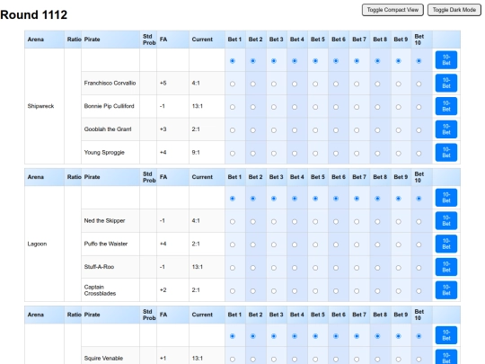Image resolution: width=485 pixels, height=364 pixels.
Task: Click 10-Bet button for Captain Crossblades
Action: click(446, 290)
